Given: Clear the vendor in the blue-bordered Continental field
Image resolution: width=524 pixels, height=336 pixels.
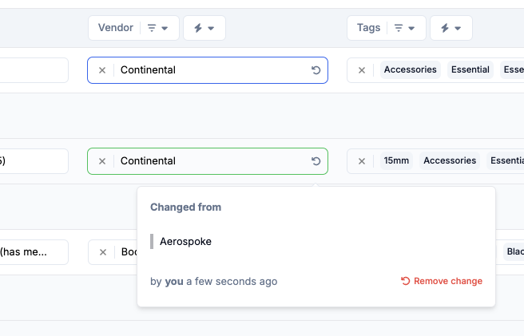Looking at the screenshot, I should (x=101, y=70).
